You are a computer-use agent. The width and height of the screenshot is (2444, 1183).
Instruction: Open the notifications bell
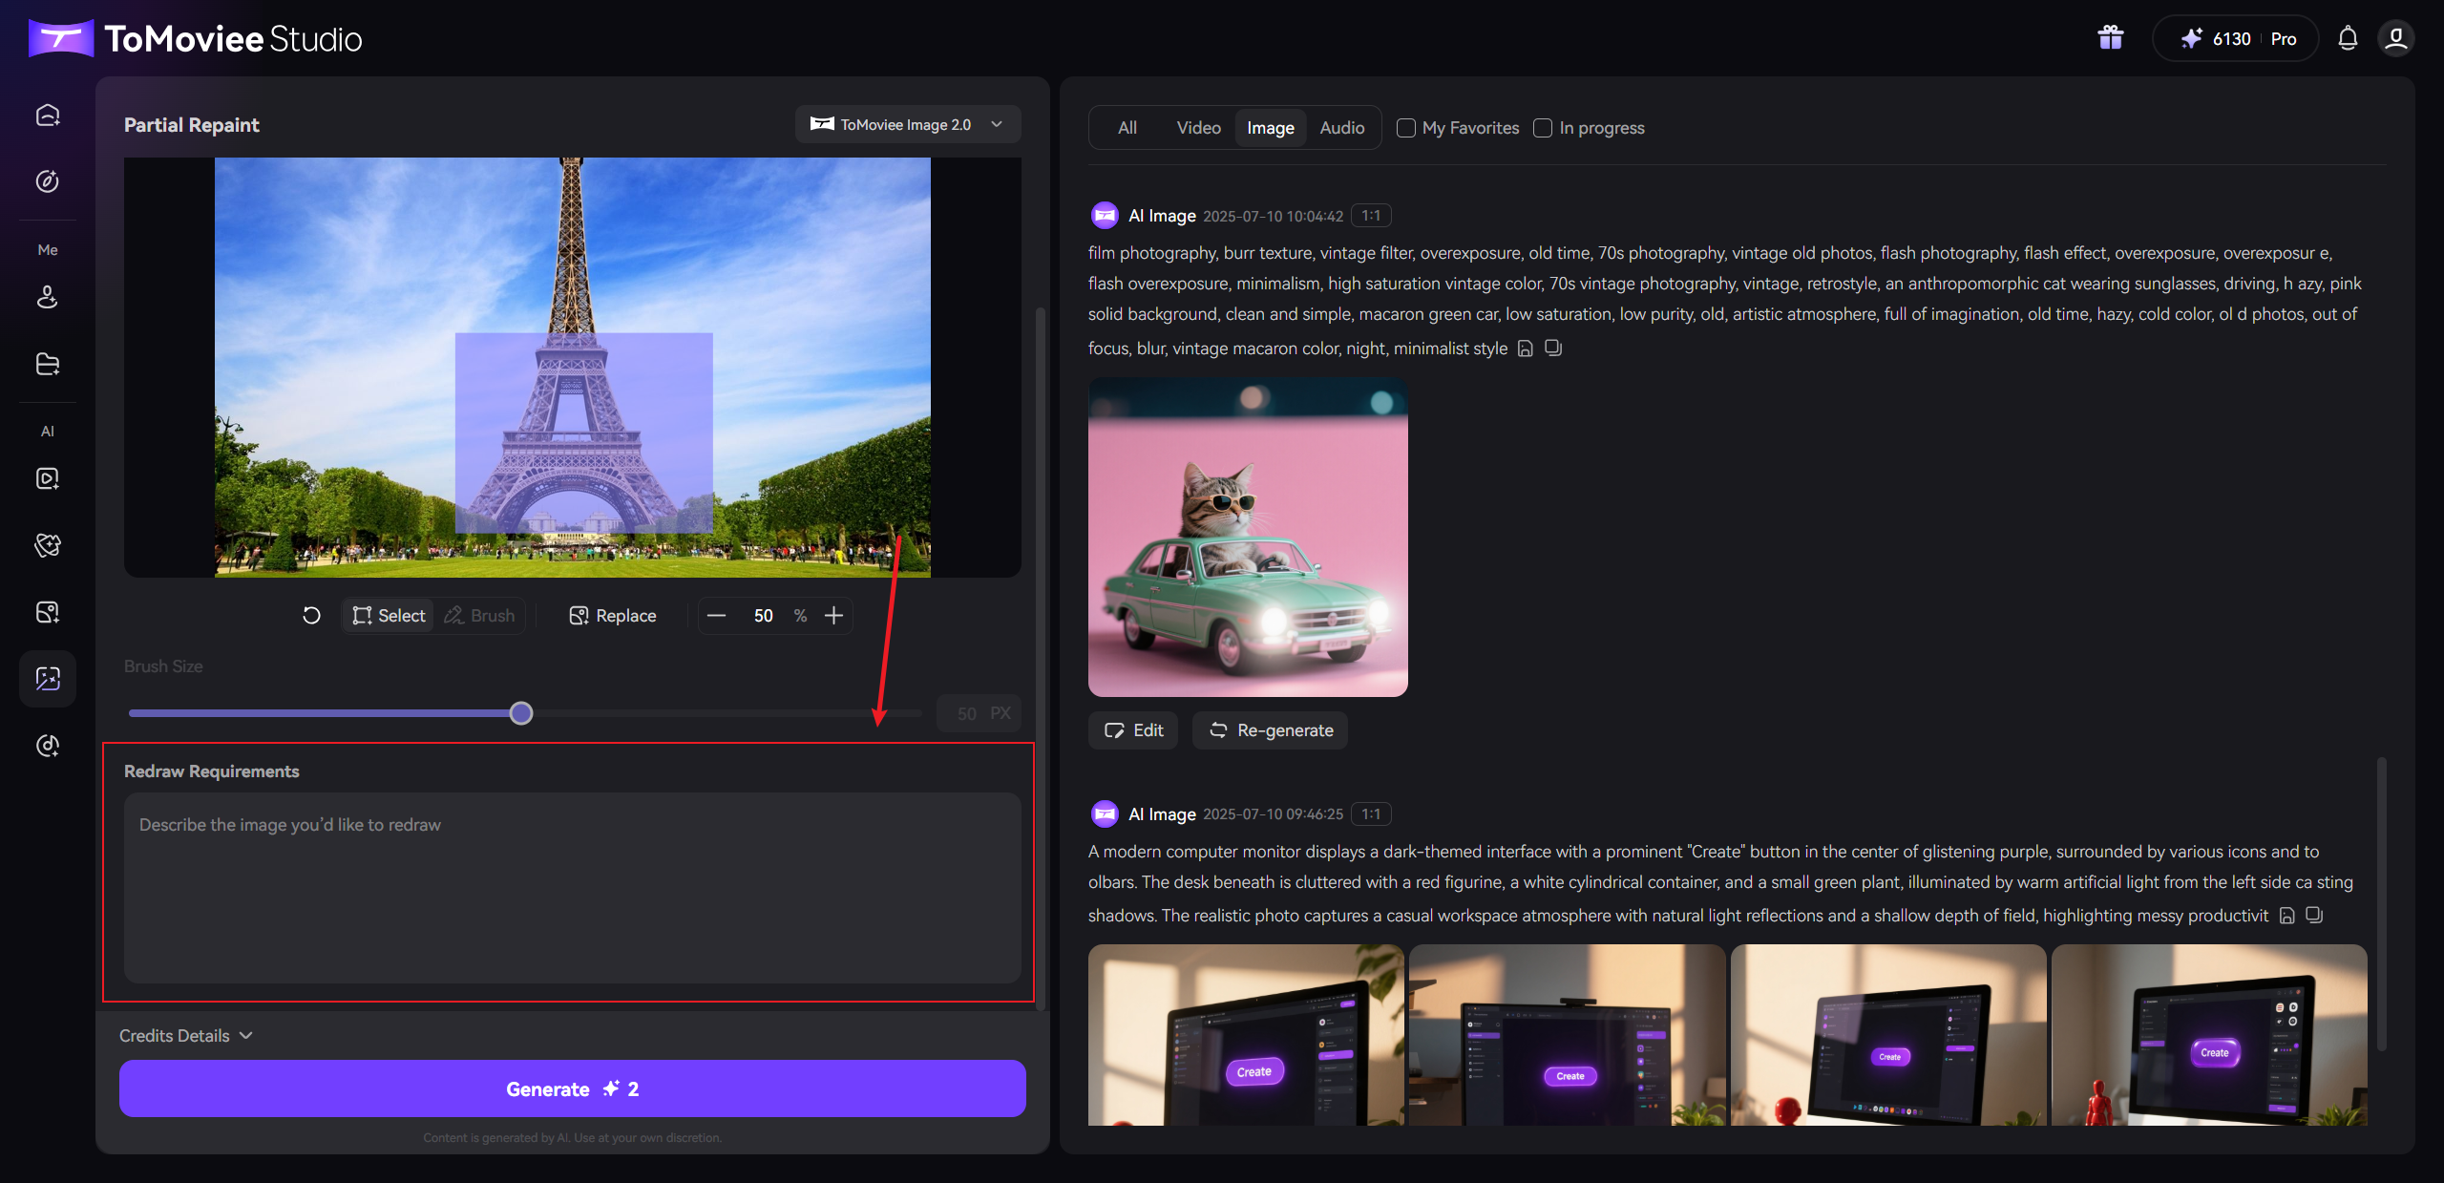click(x=2348, y=38)
